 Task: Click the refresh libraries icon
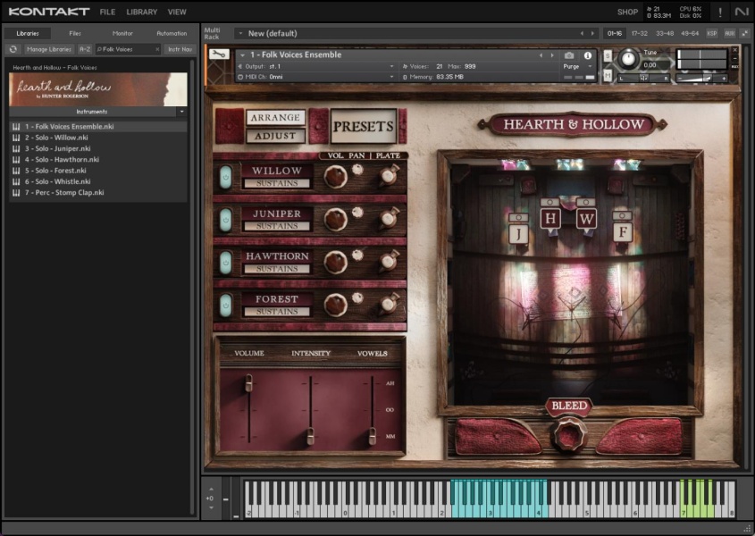click(x=13, y=49)
